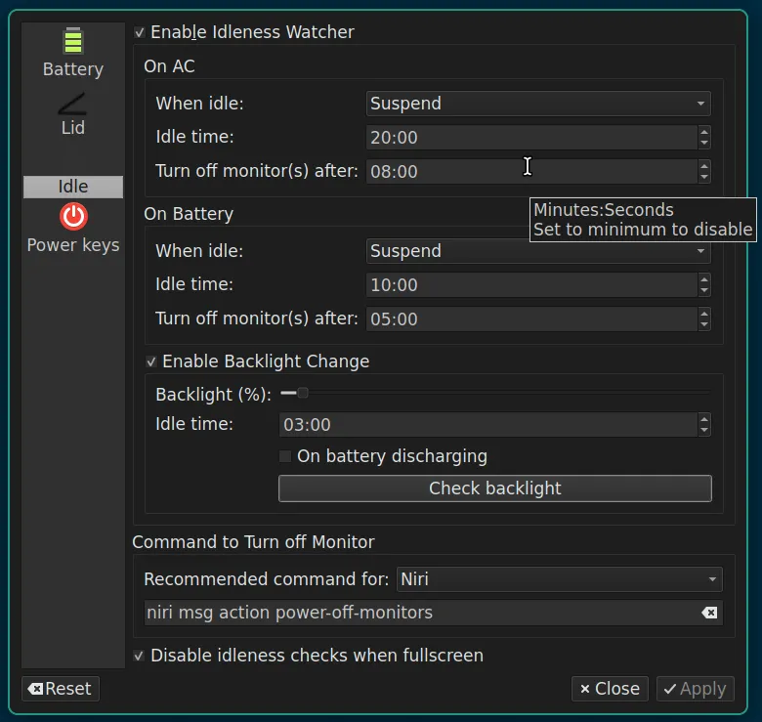Open the Lid settings section
This screenshot has height=722, width=762.
72,113
